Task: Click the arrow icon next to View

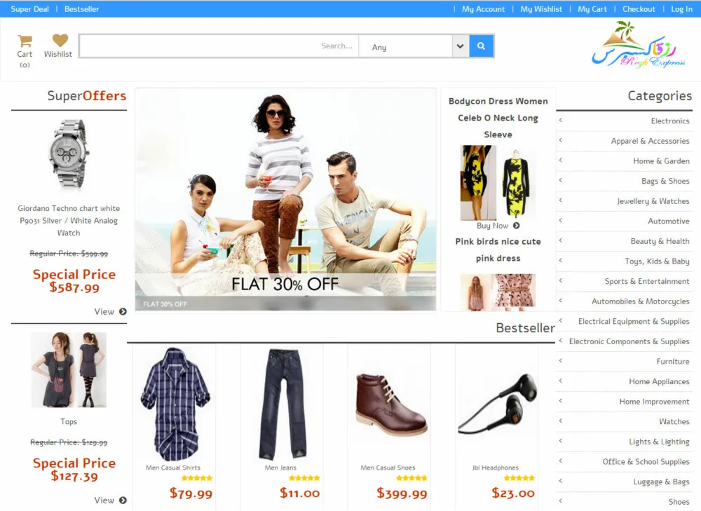Action: click(121, 312)
